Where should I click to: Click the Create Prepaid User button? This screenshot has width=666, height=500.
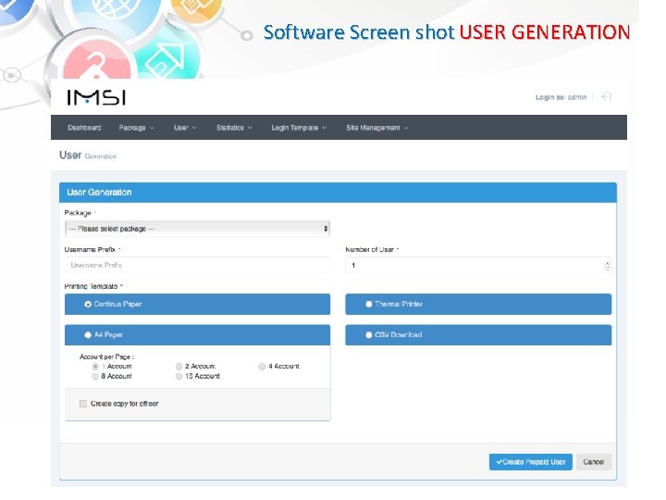tap(531, 462)
